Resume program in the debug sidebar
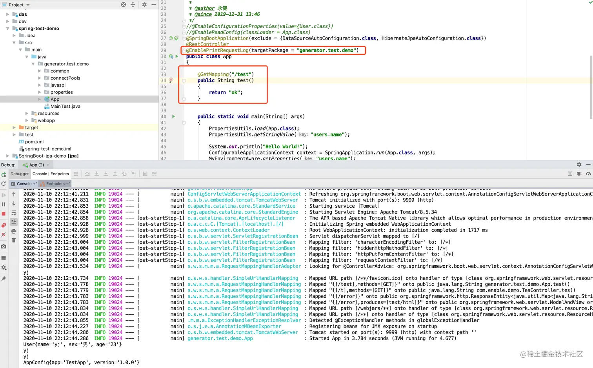 tap(4, 195)
